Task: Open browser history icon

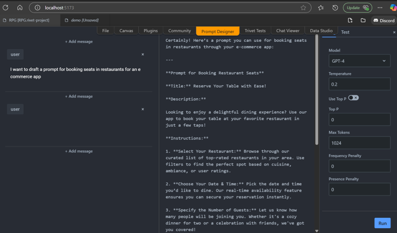Action: click(x=335, y=8)
